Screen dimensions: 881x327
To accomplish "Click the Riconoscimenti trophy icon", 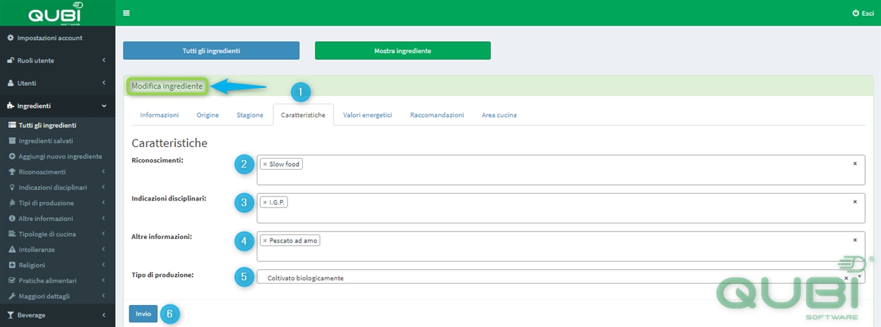I will pos(12,172).
